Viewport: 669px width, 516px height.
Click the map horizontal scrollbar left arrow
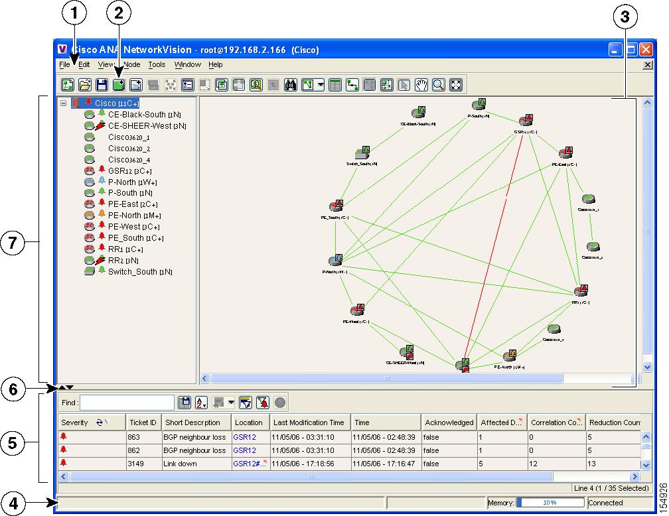[205, 378]
